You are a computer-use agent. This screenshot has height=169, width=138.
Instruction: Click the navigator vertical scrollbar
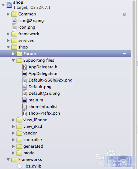134,84
